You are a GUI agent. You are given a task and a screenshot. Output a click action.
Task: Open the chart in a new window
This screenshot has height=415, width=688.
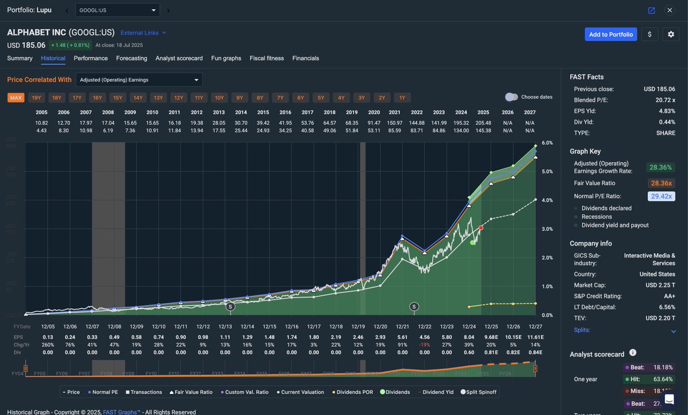(651, 10)
